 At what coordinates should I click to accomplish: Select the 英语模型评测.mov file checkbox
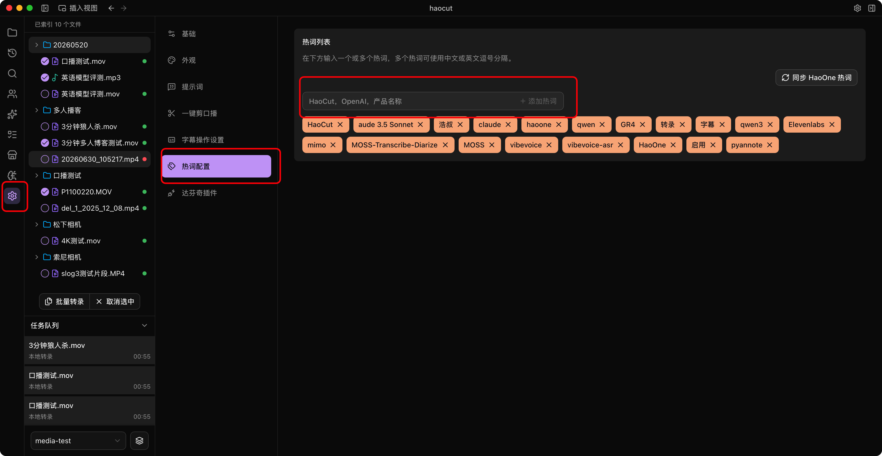[x=45, y=94]
